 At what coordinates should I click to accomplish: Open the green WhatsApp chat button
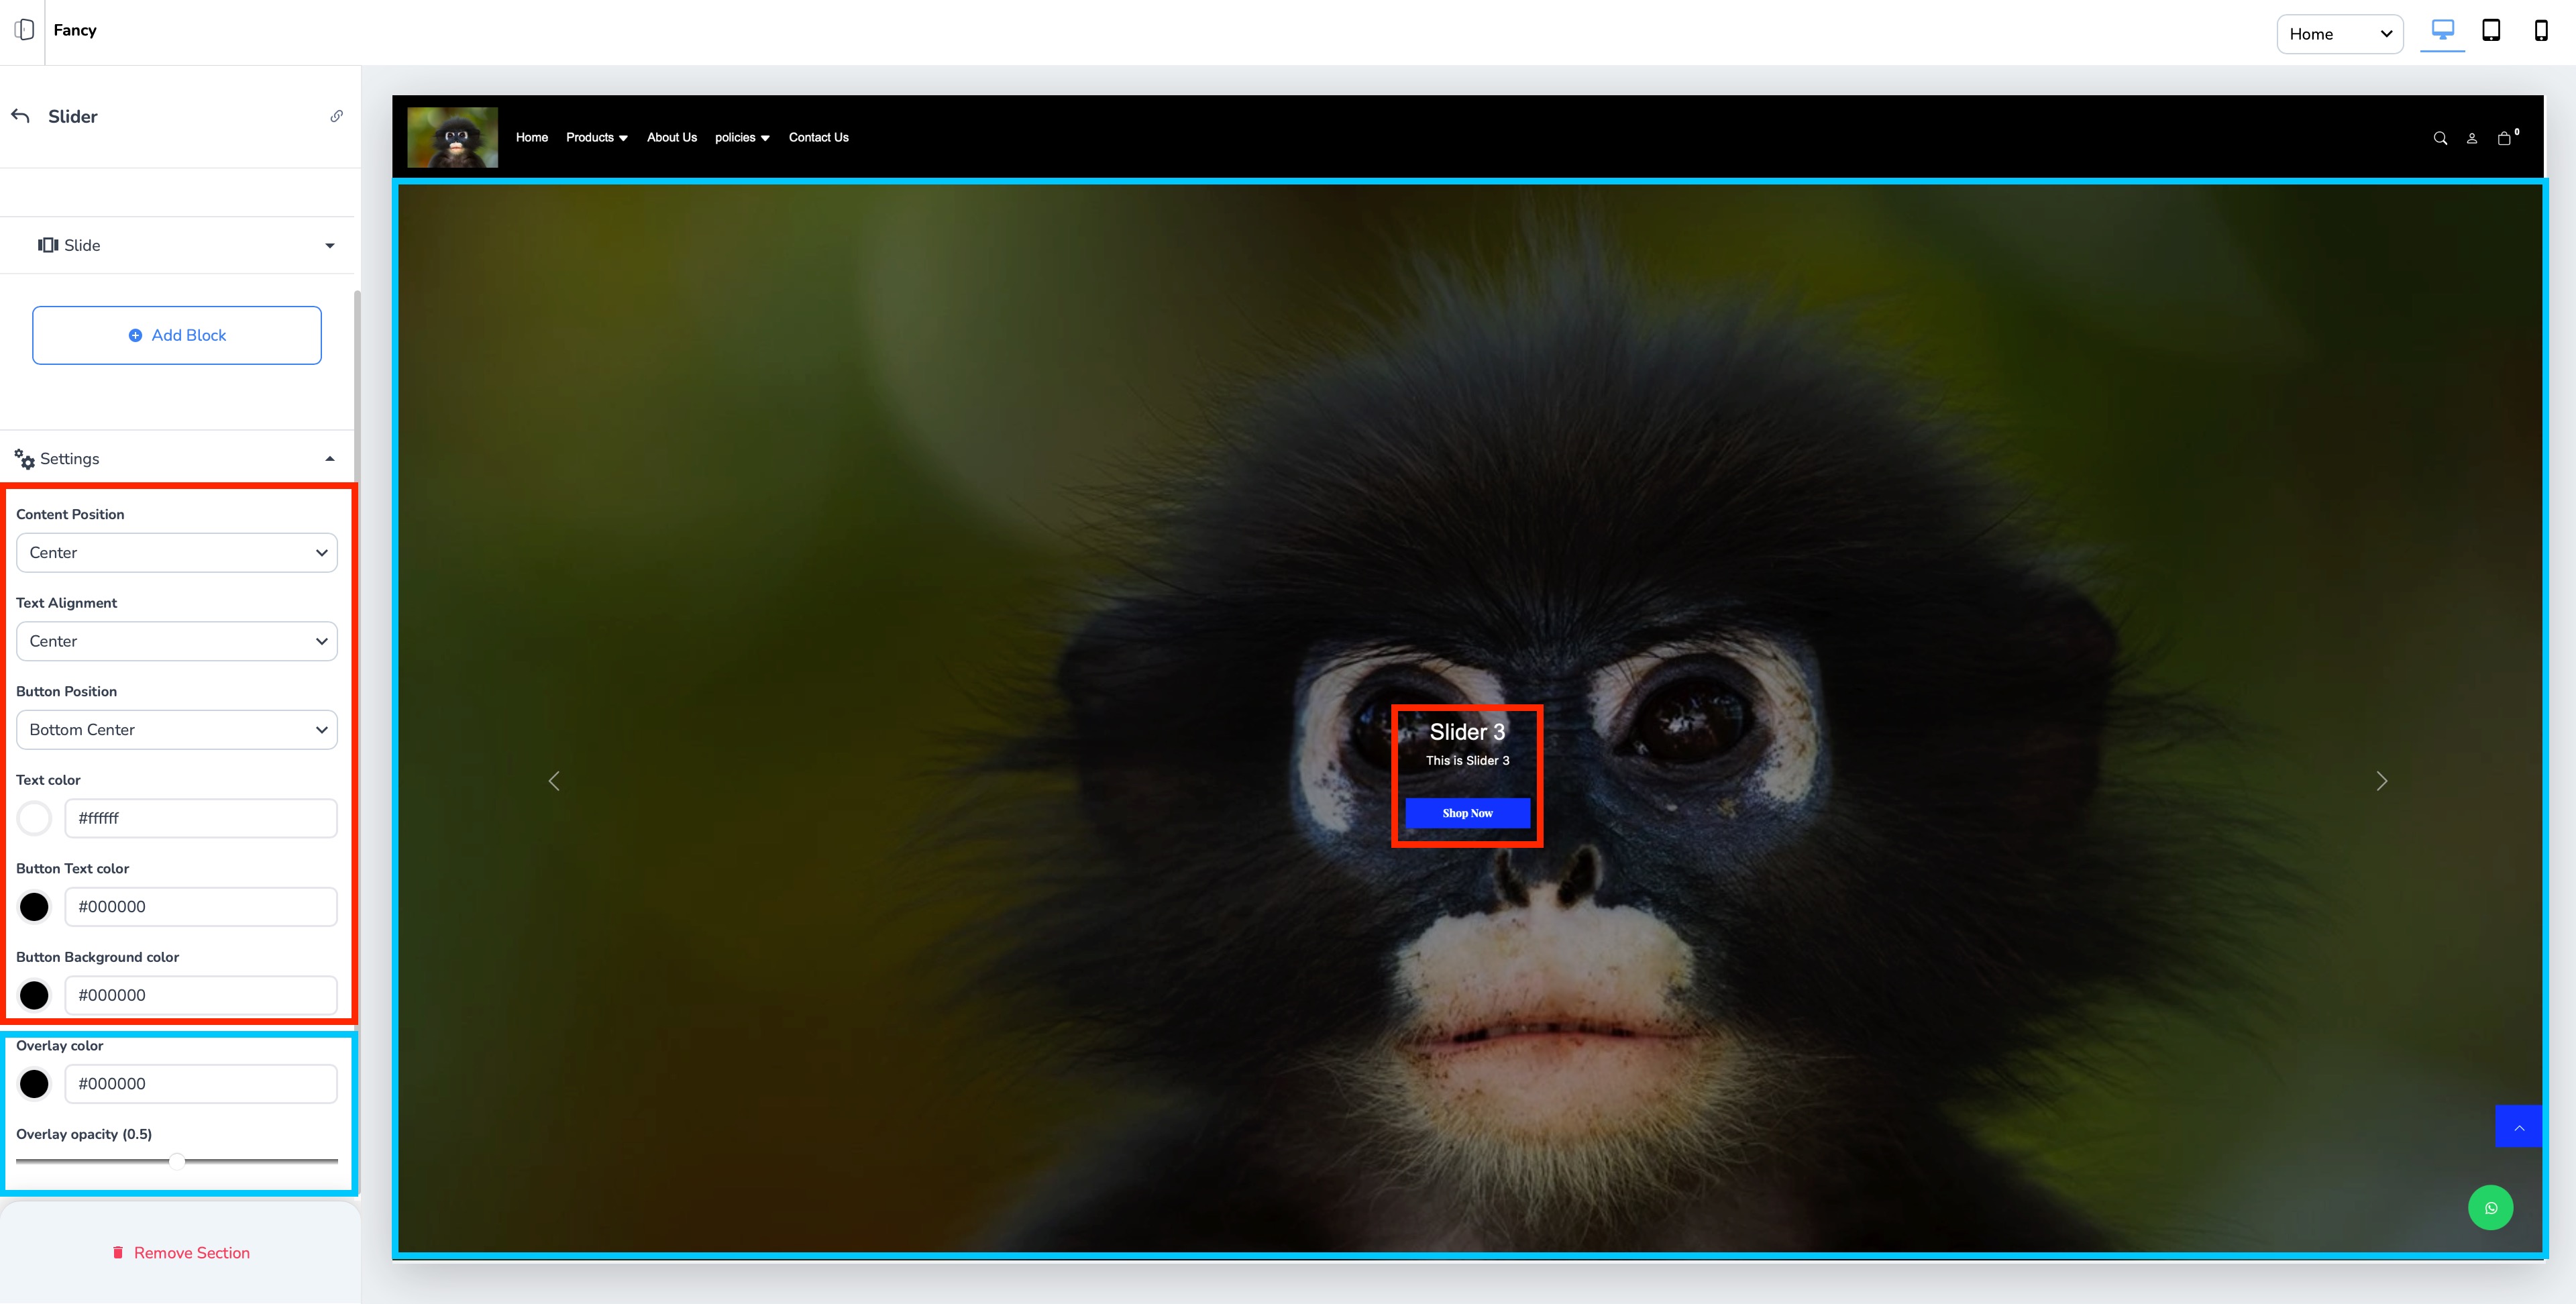coord(2490,1208)
